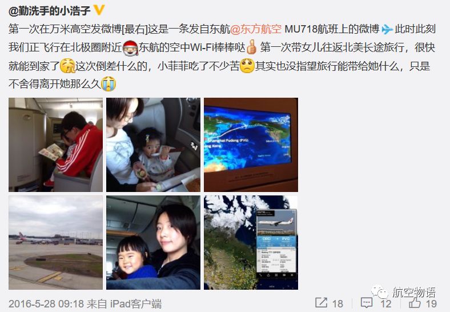450x312 pixels.
Task: Click the repost share icon
Action: 321,302
